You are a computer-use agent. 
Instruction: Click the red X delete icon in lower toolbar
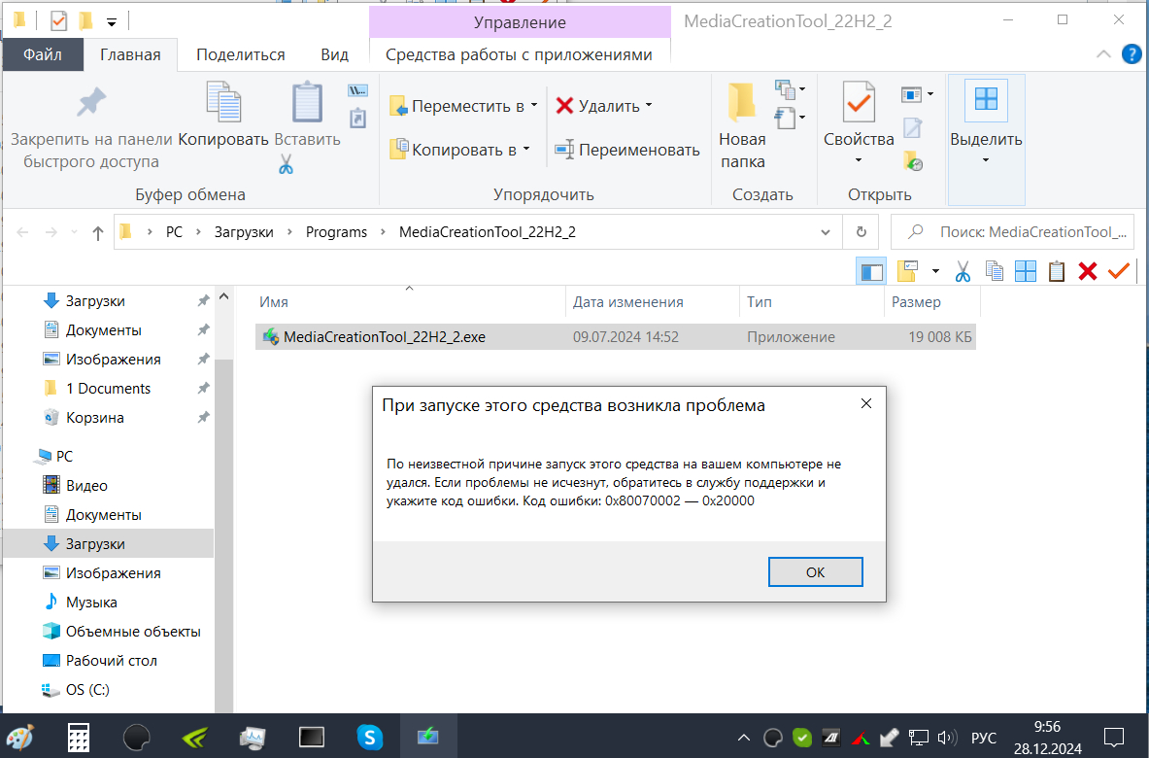(1088, 271)
